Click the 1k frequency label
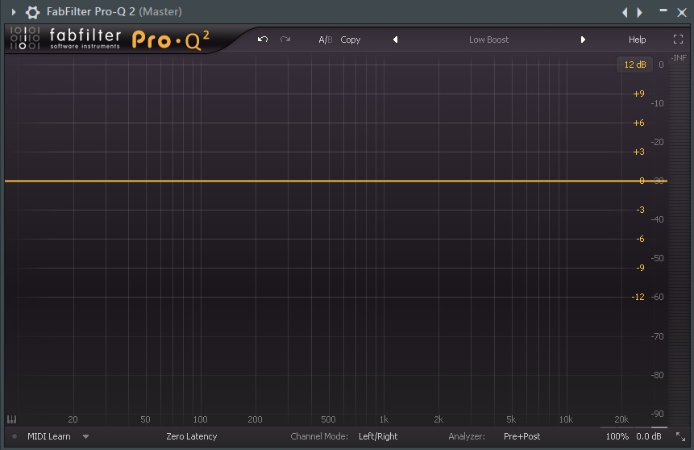This screenshot has width=694, height=450. pos(384,419)
